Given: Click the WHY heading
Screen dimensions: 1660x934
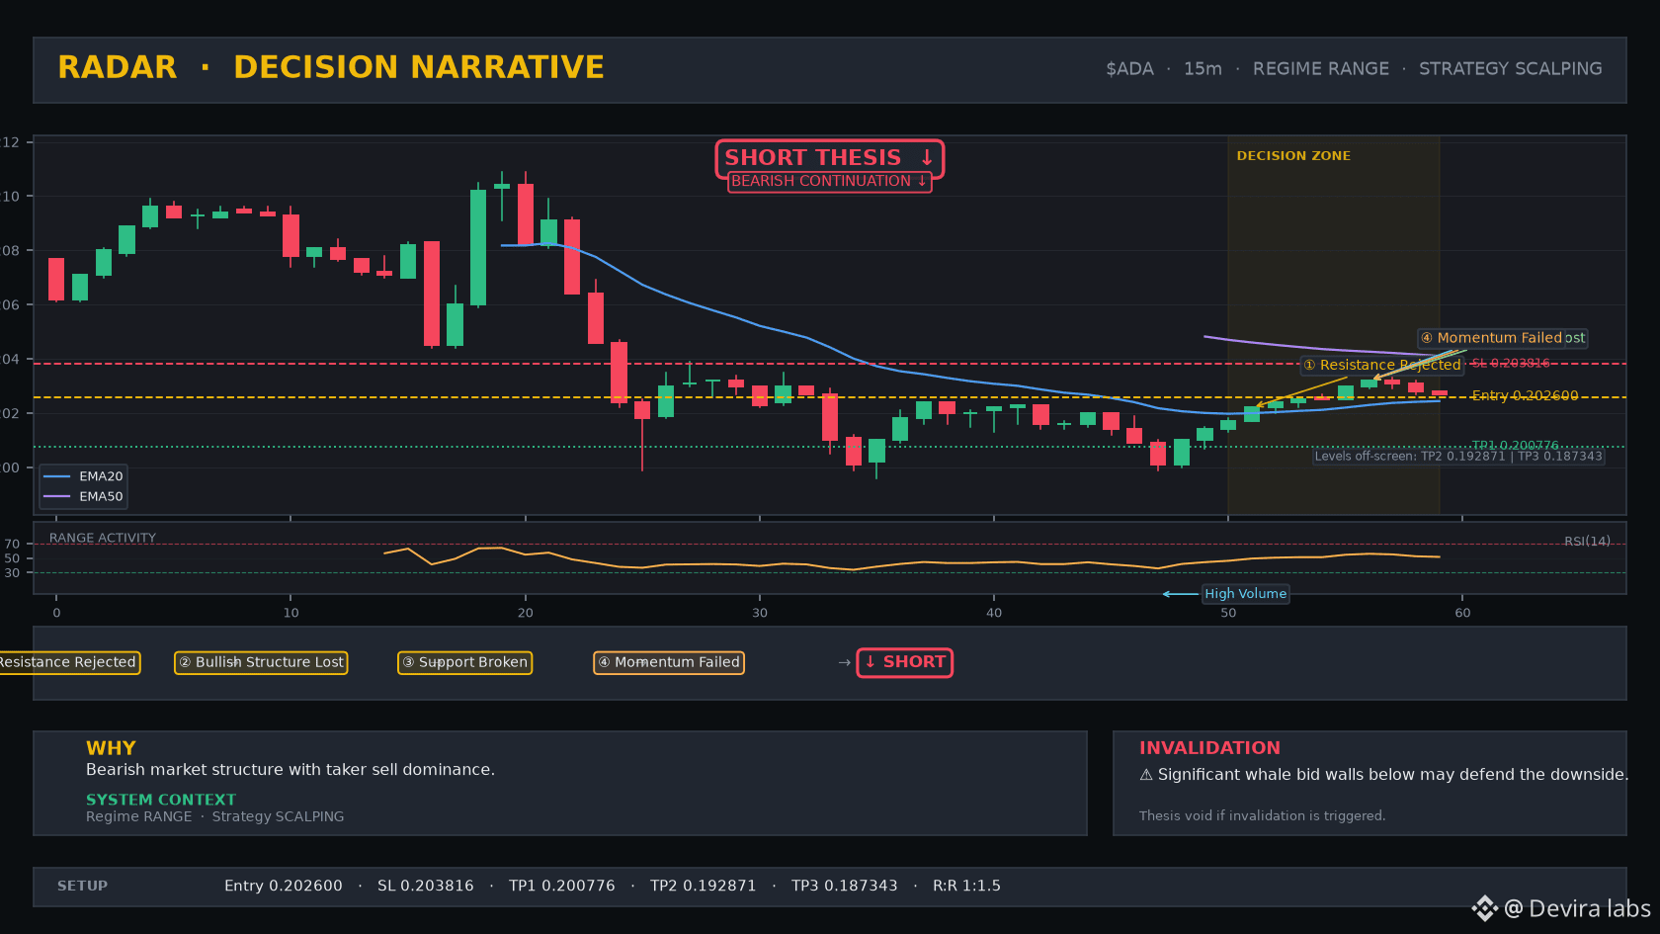Looking at the screenshot, I should coord(111,748).
